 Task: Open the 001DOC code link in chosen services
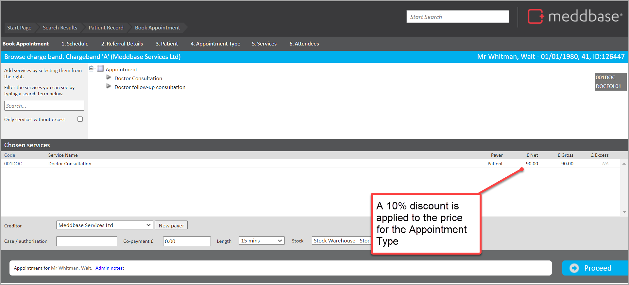13,164
